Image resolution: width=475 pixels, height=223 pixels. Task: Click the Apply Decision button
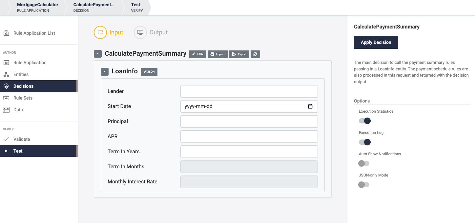[376, 42]
